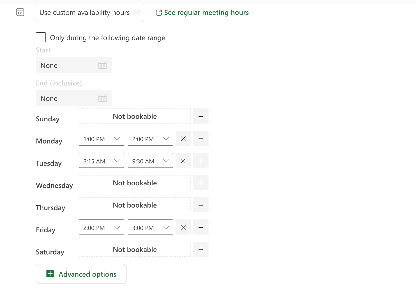Screen dimensions: 416x288
Task: Open the custom availability hours dropdown
Action: pyautogui.click(x=90, y=13)
